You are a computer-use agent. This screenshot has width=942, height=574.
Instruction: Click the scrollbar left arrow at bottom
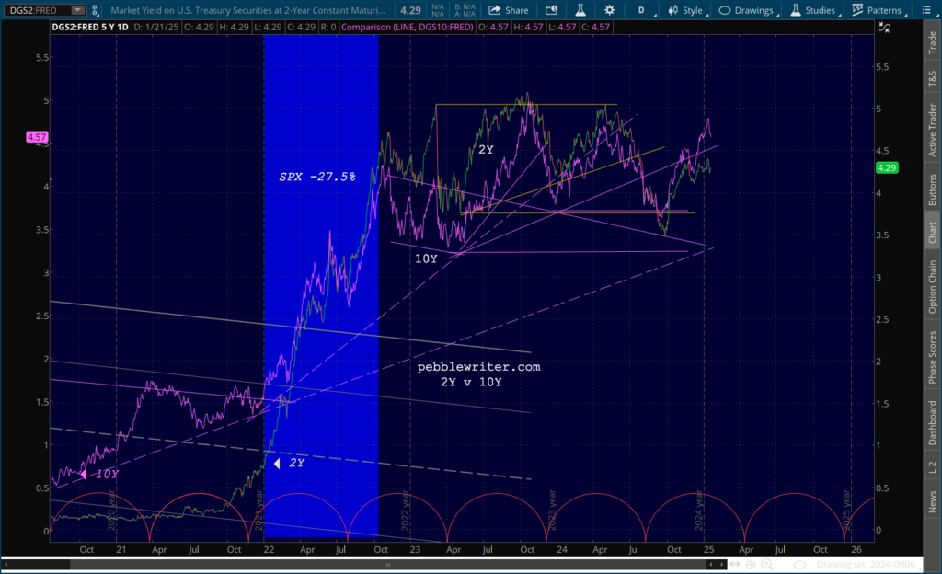(6, 565)
